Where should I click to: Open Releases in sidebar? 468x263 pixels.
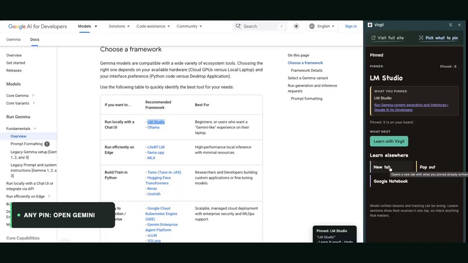(14, 70)
